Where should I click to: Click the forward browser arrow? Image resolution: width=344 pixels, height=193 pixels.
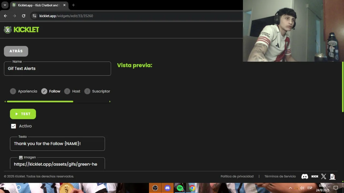pos(15,16)
